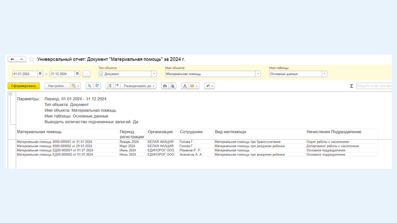Click the Sigma sum icon
Viewport: 397px width, 223px height.
(351, 86)
